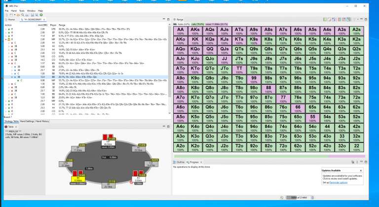Collapse the BU call 1.57 node

(x=9, y=63)
